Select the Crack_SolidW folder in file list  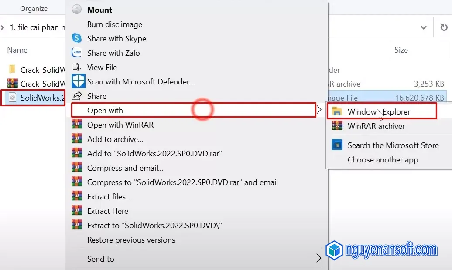[37, 70]
